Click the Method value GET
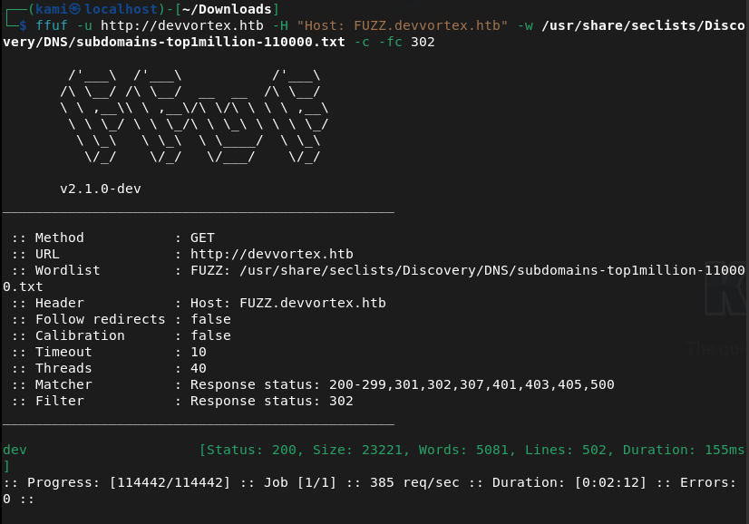The height and width of the screenshot is (524, 749). coord(202,238)
